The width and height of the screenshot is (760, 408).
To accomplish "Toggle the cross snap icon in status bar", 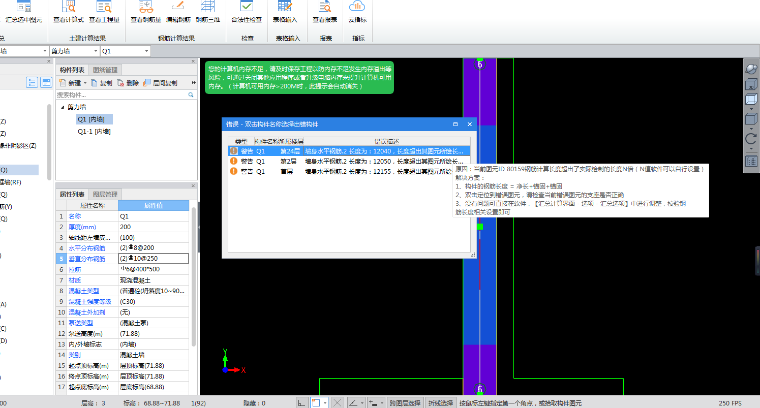I will coord(338,403).
